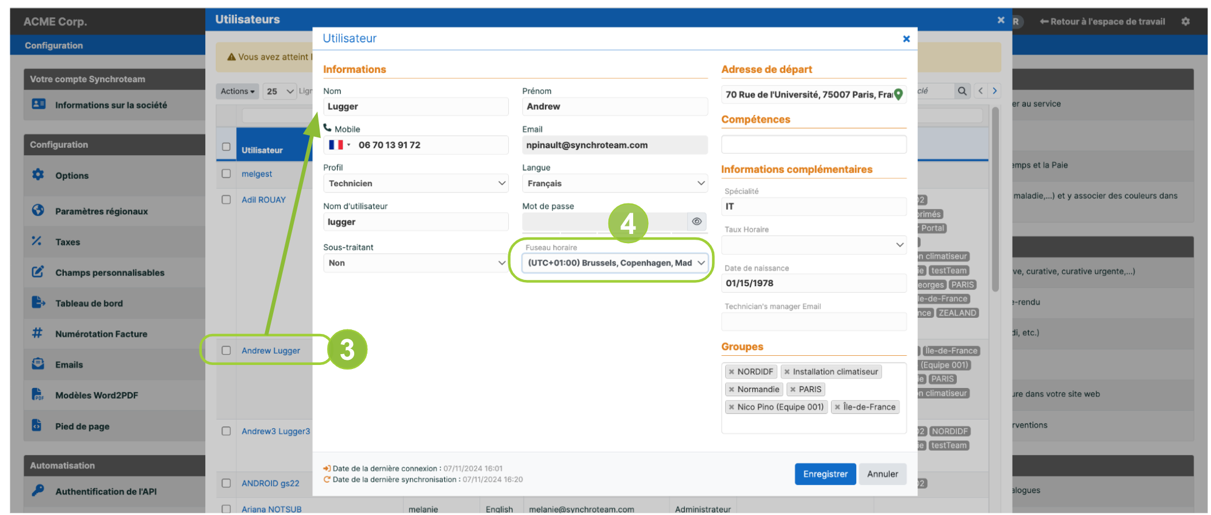Image resolution: width=1211 pixels, height=515 pixels.
Task: Open the Adil ROUAY user link
Action: [263, 199]
